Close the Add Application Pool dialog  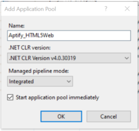pyautogui.click(x=127, y=9)
